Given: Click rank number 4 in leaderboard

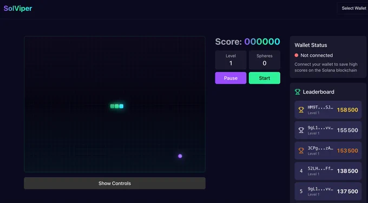Looking at the screenshot, I should (x=301, y=171).
